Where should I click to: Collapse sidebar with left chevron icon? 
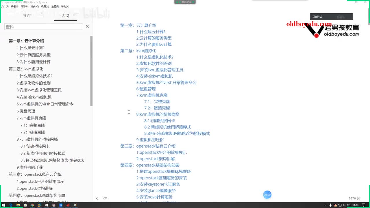(97, 198)
